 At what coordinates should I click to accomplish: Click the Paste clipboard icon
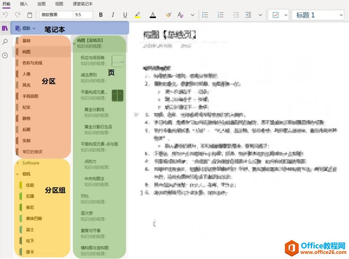click(30, 15)
